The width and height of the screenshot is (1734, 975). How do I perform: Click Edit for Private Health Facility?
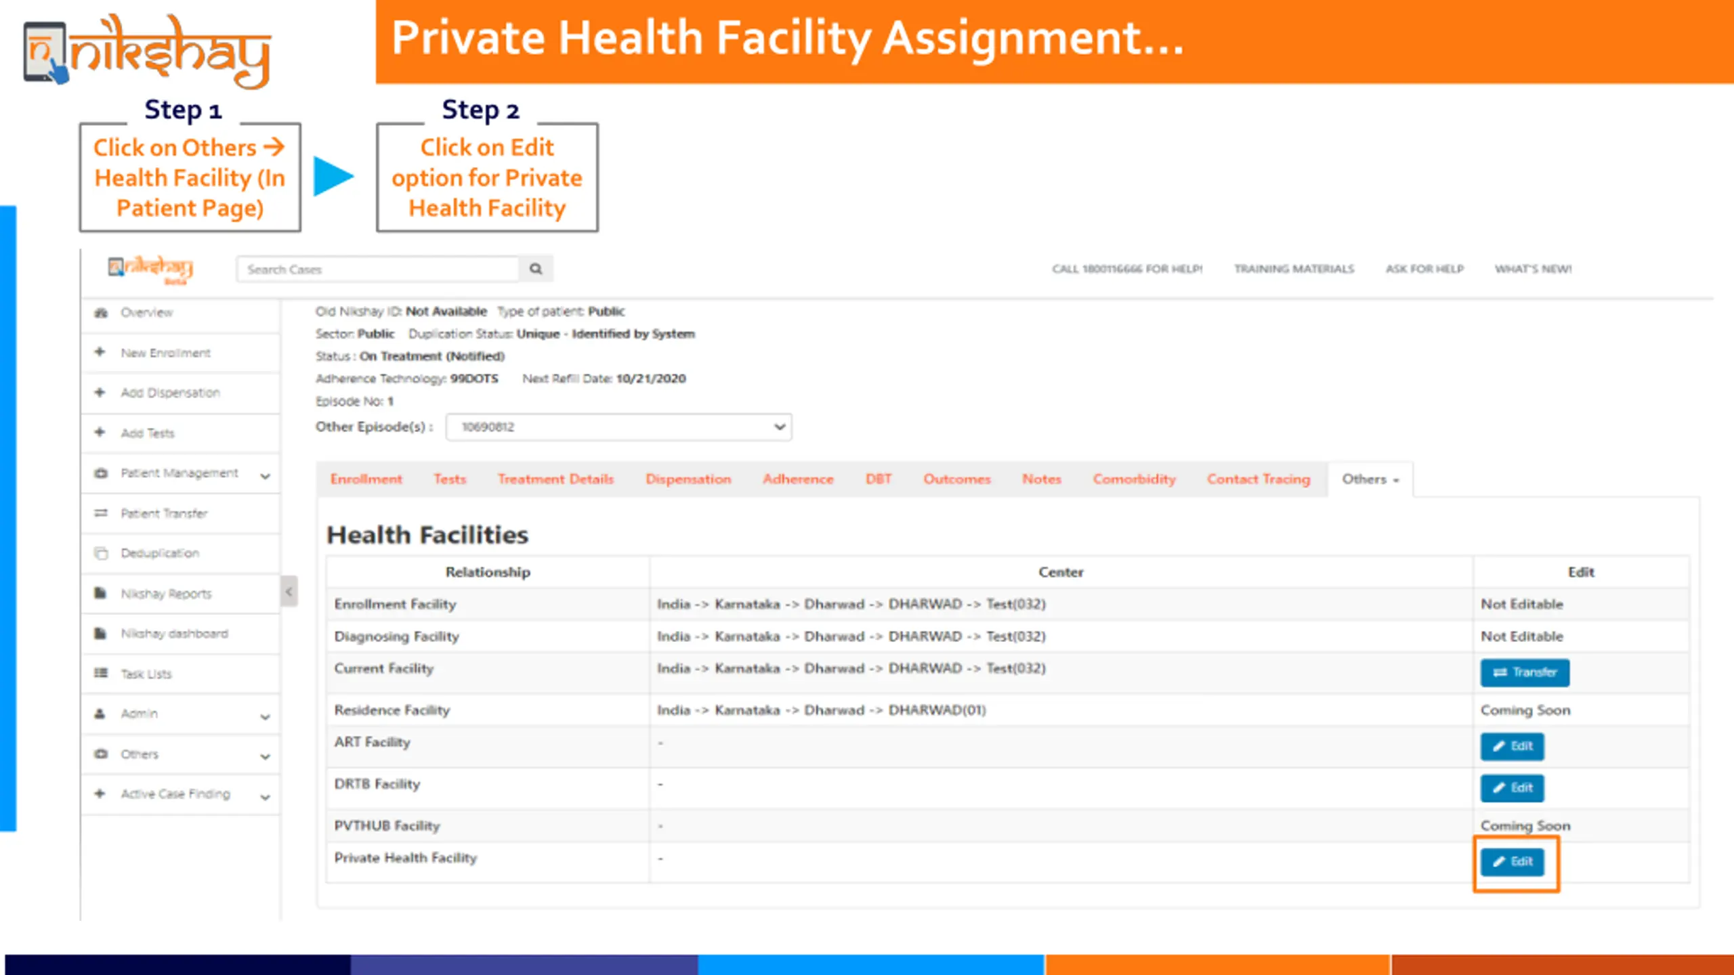click(1512, 861)
